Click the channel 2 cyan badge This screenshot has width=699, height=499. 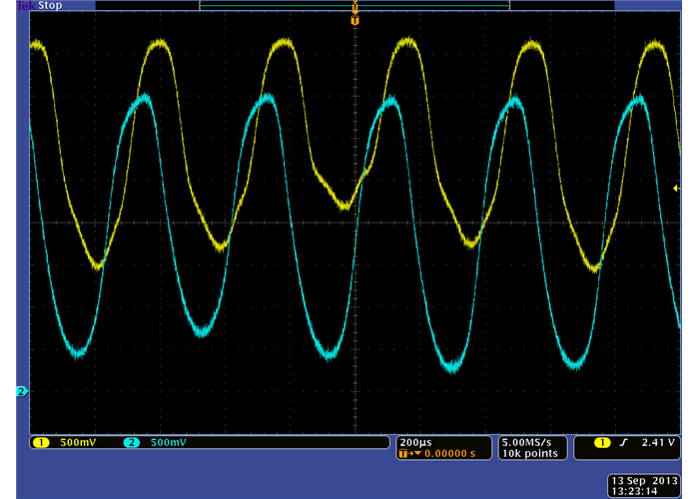point(131,442)
